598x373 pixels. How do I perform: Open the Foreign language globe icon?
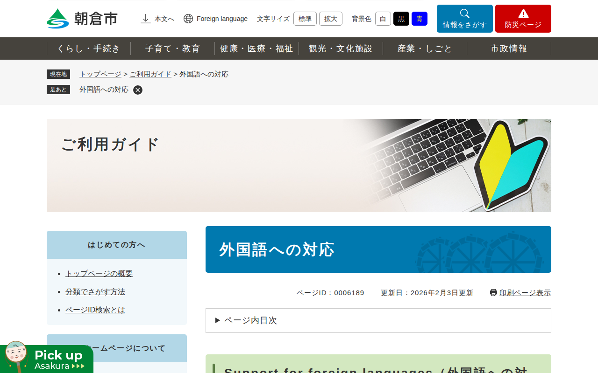point(188,19)
